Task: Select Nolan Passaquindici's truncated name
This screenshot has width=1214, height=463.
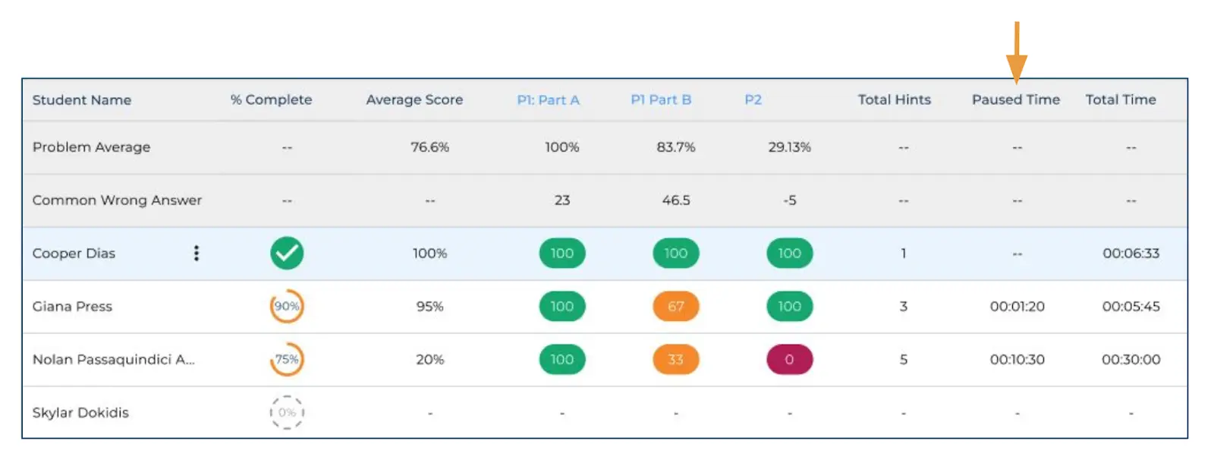Action: [114, 359]
